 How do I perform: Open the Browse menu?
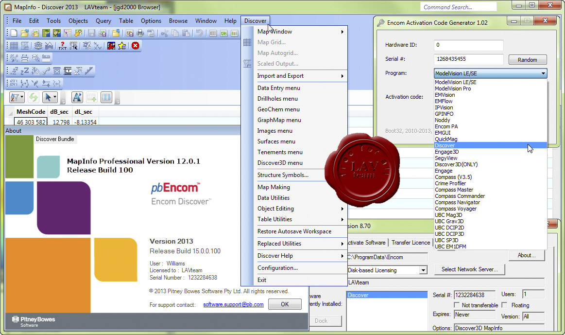[x=178, y=21]
